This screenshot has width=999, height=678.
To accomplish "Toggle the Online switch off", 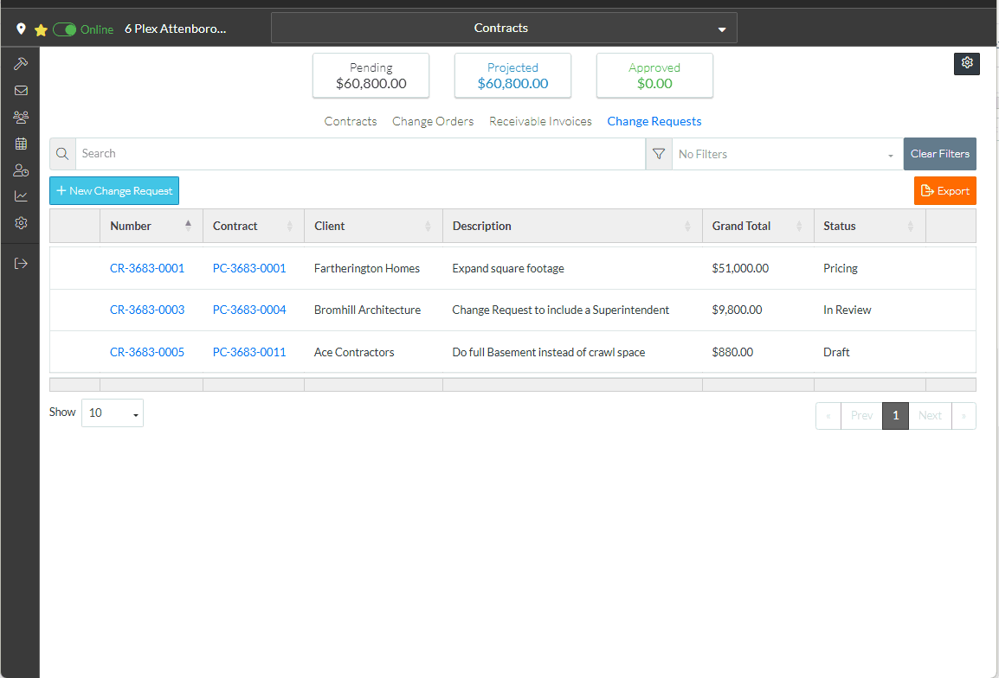I will coord(65,29).
